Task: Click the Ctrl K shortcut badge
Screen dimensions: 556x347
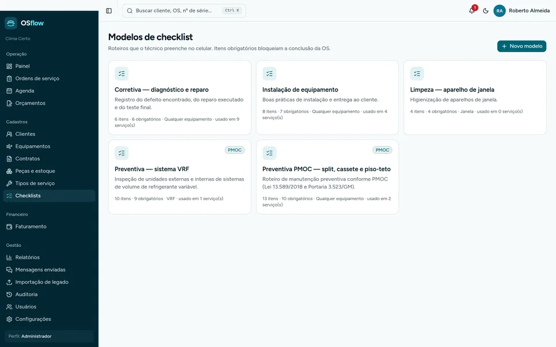Action: tap(232, 10)
